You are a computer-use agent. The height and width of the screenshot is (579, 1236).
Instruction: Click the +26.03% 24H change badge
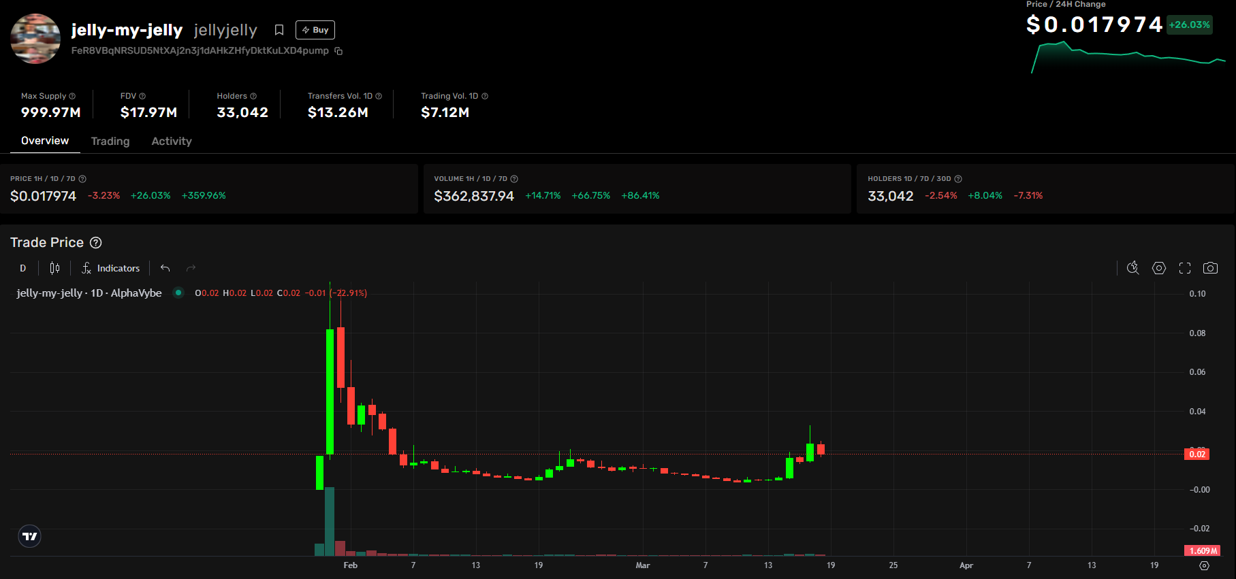pos(1190,24)
